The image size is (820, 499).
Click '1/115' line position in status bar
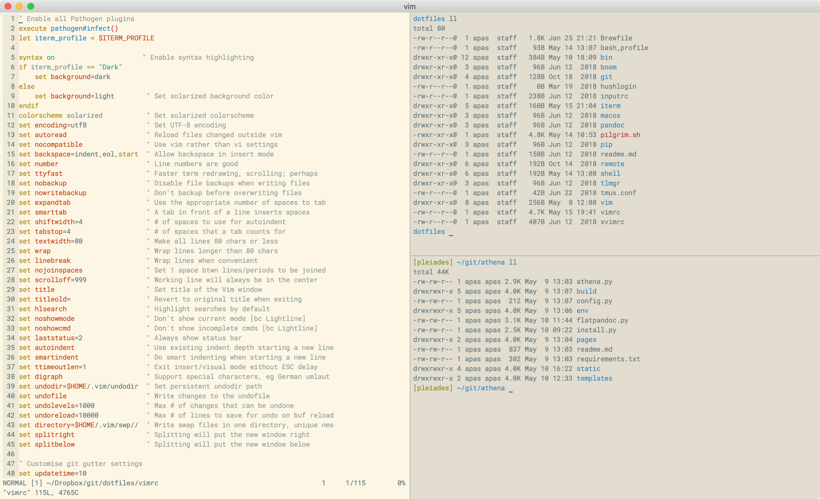[355, 483]
